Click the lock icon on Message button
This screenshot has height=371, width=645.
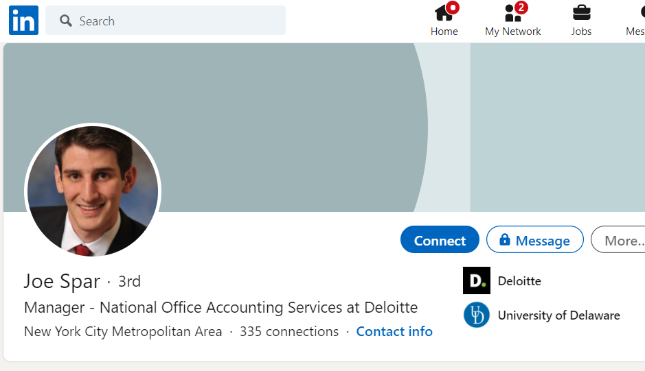point(505,239)
